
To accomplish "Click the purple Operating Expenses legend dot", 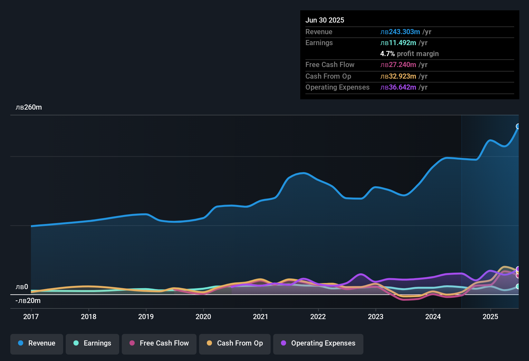I will click(x=284, y=343).
